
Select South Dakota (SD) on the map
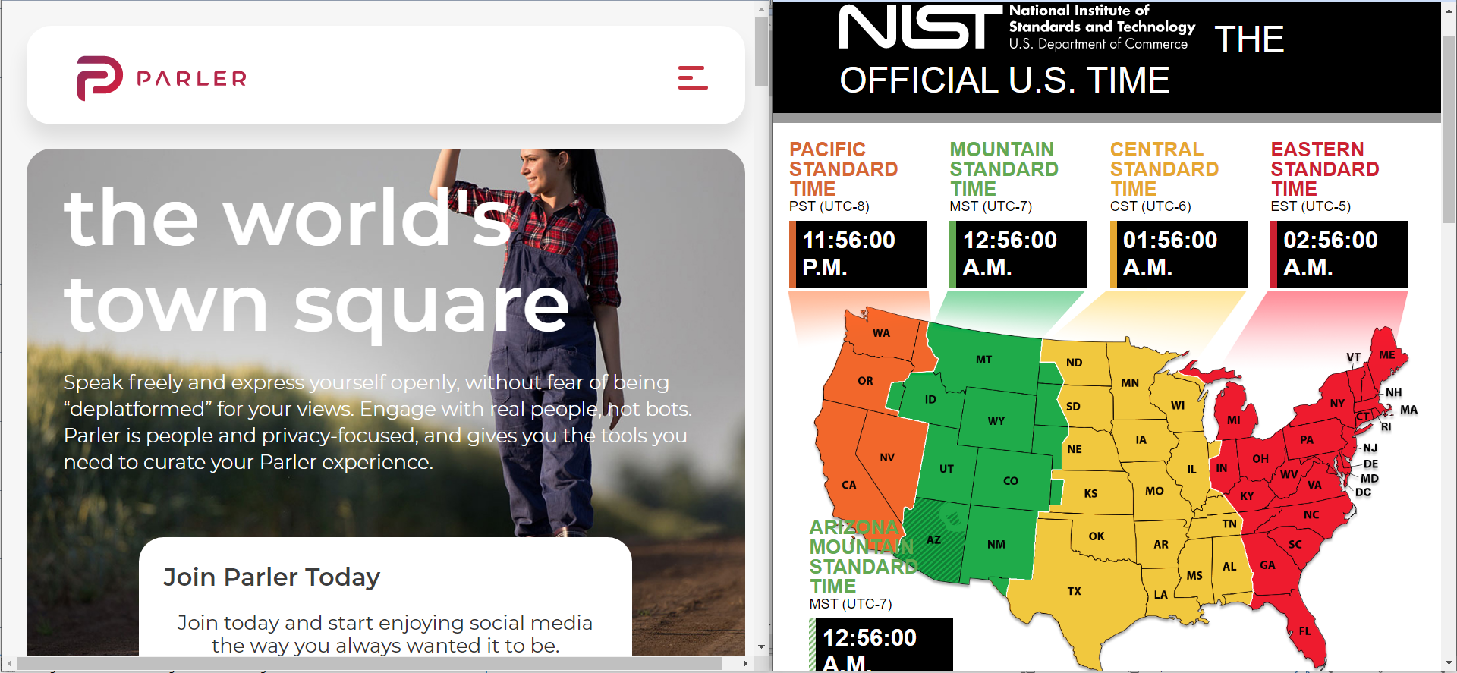click(x=1073, y=407)
